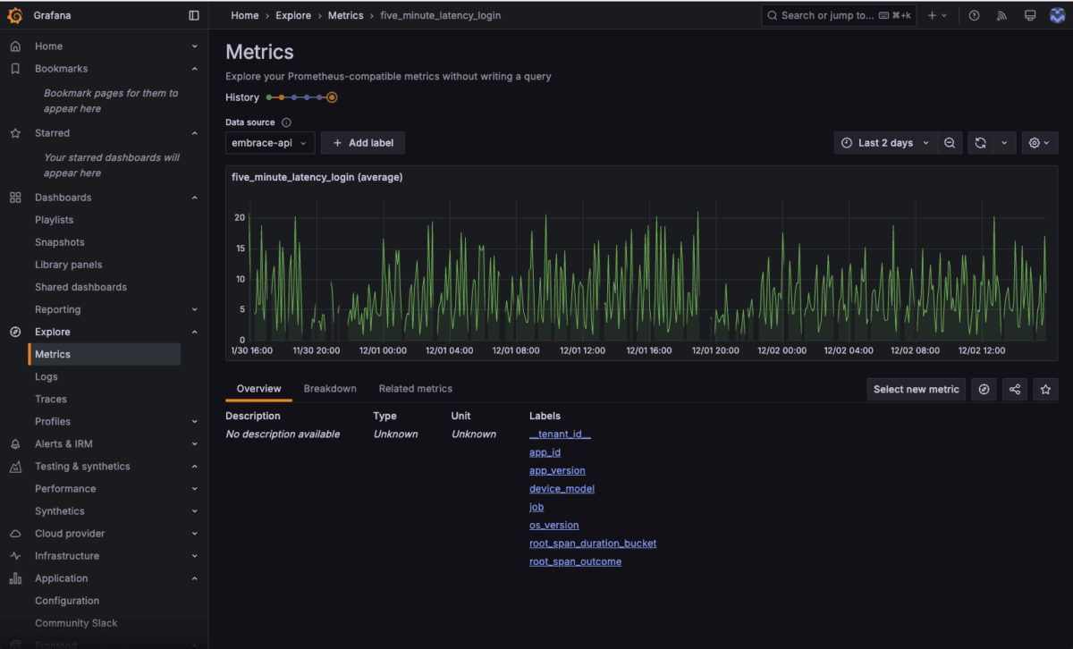Expand the Performance section chevron
This screenshot has height=649, width=1073.
(x=195, y=489)
